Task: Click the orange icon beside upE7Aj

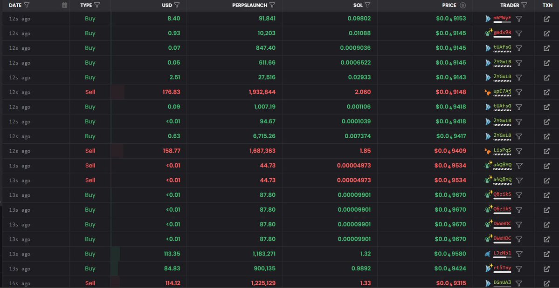Action: 488,92
